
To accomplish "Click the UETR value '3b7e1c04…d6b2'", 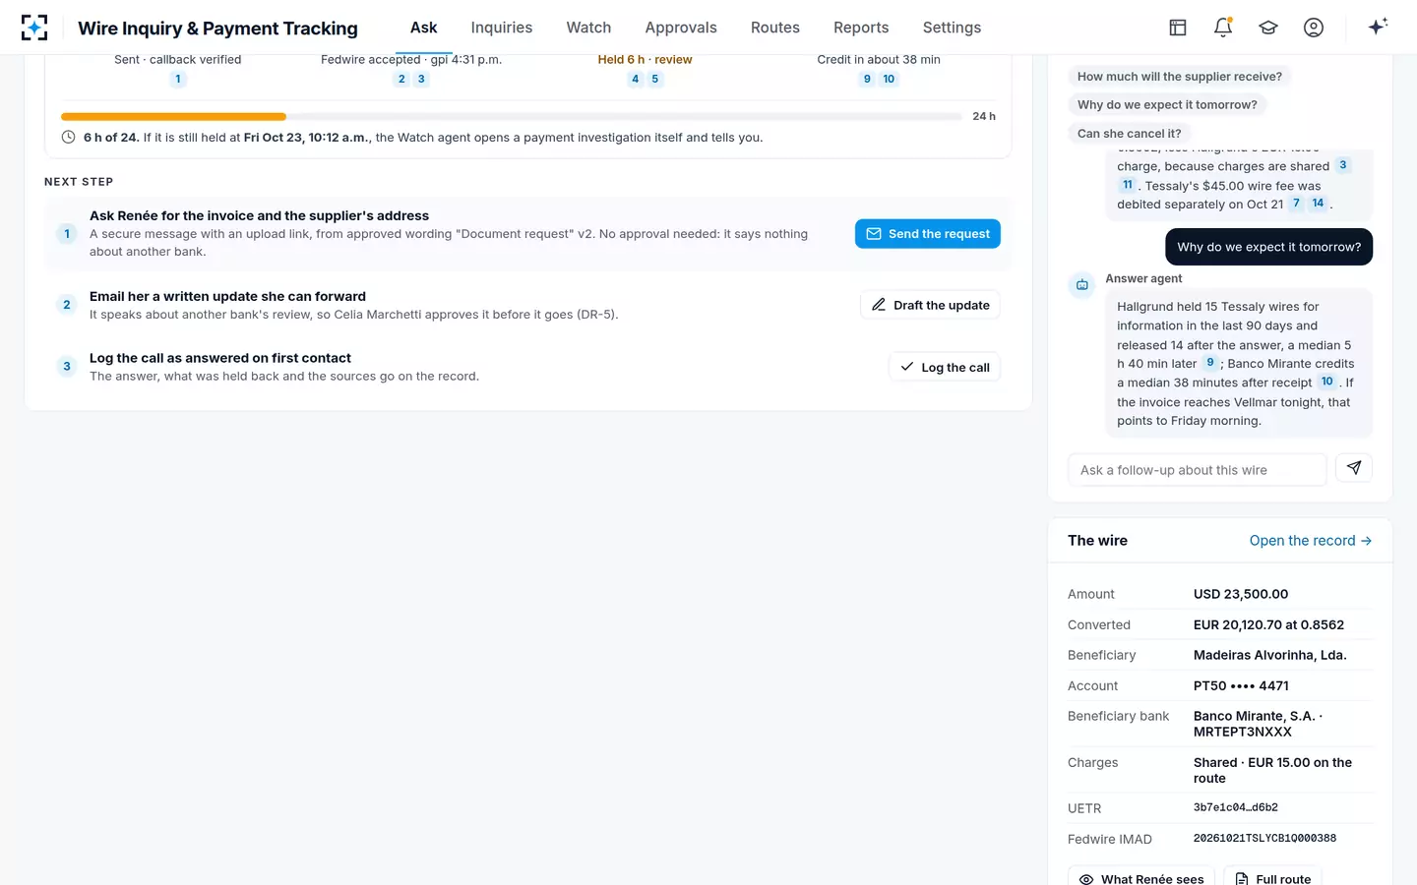I will (x=1236, y=807).
